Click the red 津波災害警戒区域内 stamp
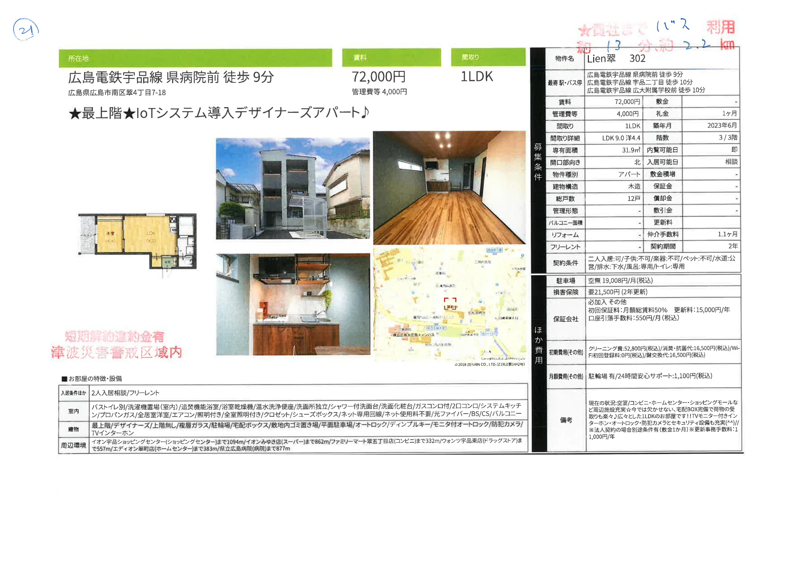 [x=117, y=352]
